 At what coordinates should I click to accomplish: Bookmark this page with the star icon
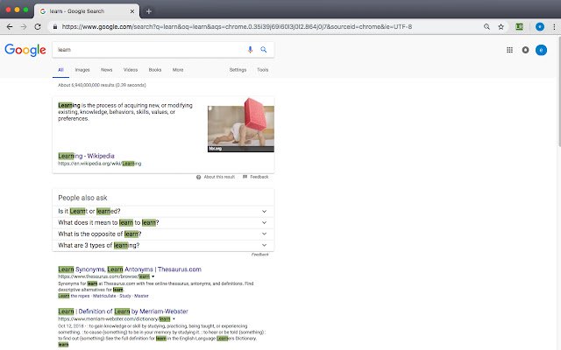click(x=501, y=27)
